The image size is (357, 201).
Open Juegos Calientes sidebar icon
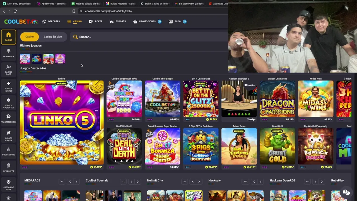(8, 102)
